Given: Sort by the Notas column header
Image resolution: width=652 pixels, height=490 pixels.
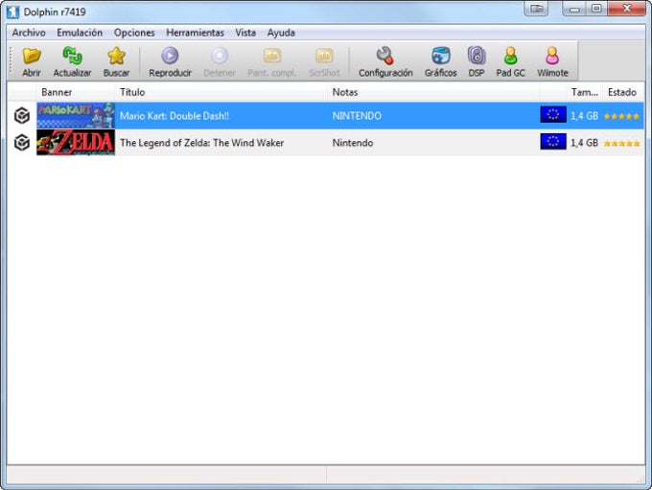Looking at the screenshot, I should [433, 92].
